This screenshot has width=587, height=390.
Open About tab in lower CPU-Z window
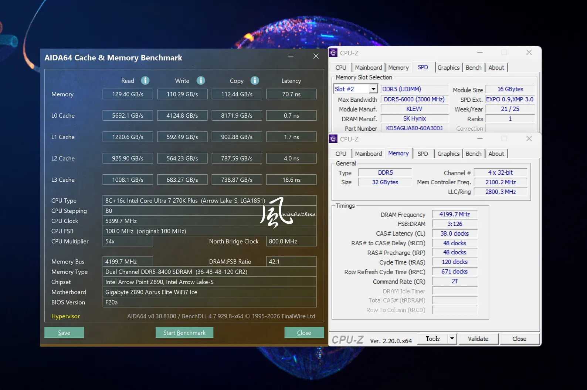click(x=496, y=154)
